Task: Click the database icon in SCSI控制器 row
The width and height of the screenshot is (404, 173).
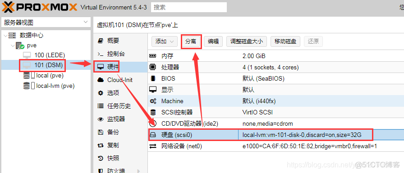Action: pyautogui.click(x=153, y=113)
